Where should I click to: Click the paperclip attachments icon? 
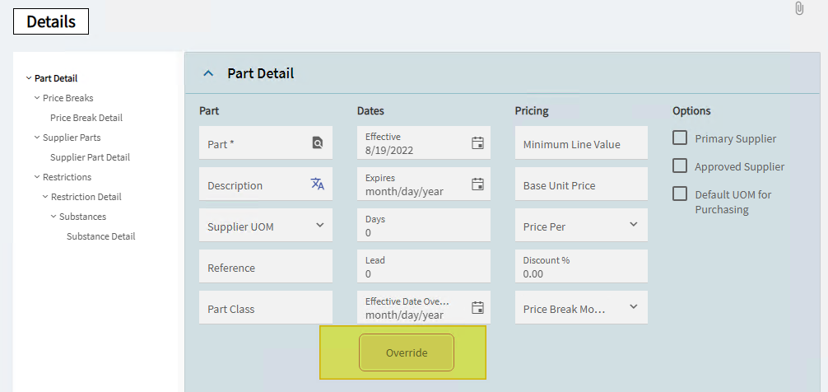pyautogui.click(x=799, y=8)
